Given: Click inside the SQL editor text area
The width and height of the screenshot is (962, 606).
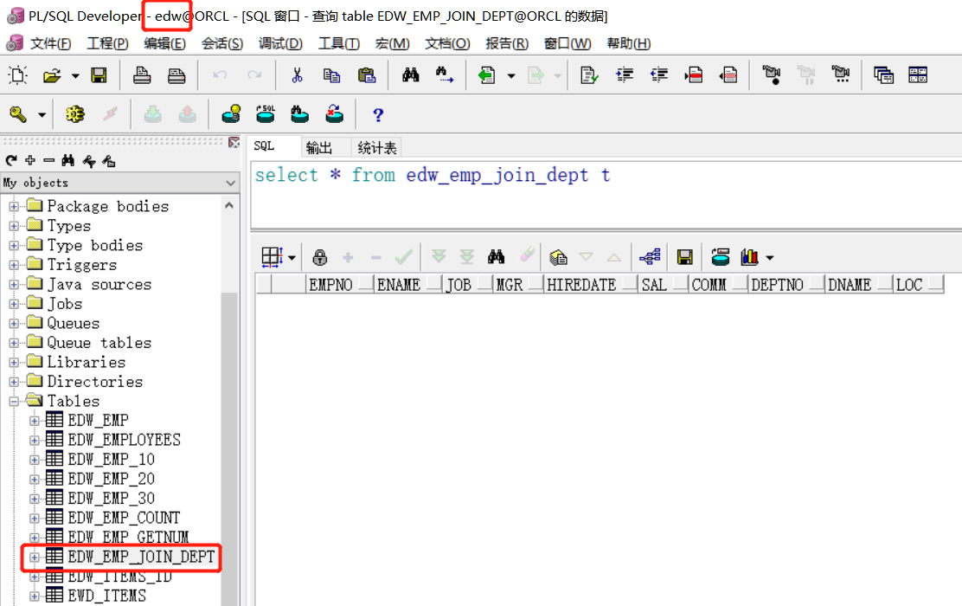Looking at the screenshot, I should pos(606,196).
